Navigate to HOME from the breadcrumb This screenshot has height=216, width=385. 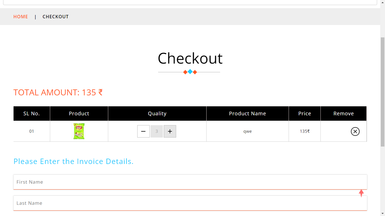[x=21, y=17]
